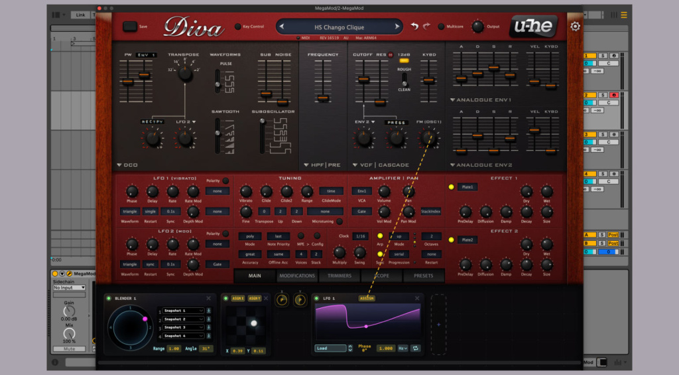This screenshot has width=679, height=375.
Task: Click the LFO 1 ASSIGN button
Action: pos(367,298)
